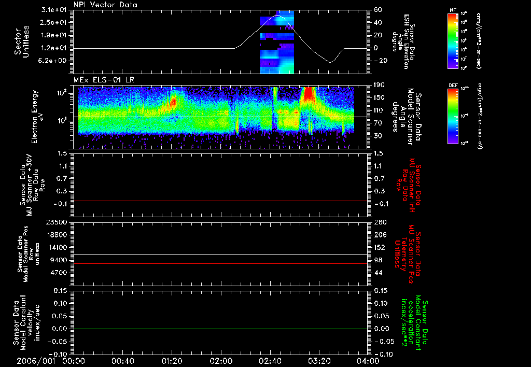
Task: Click the large red electron burst in ELS spectrogram
Action: [309, 94]
